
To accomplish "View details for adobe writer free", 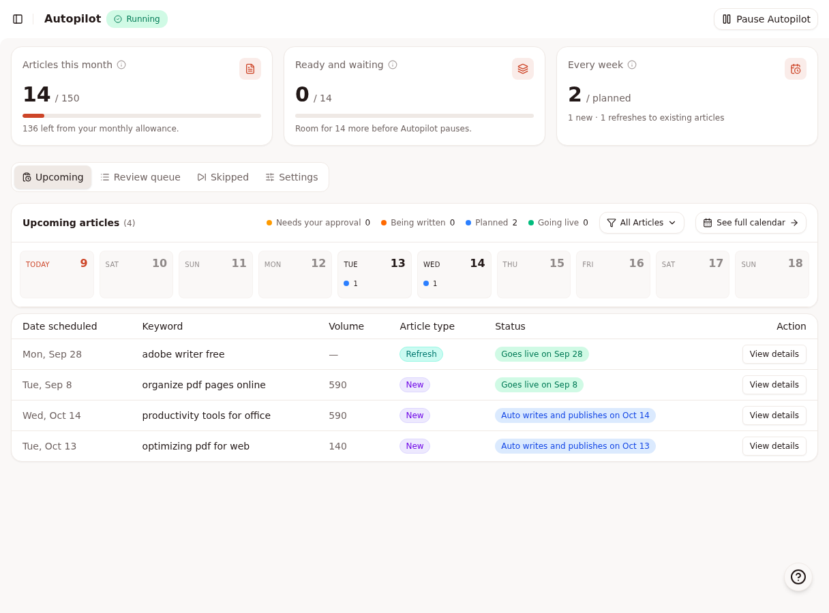I will pyautogui.click(x=774, y=354).
